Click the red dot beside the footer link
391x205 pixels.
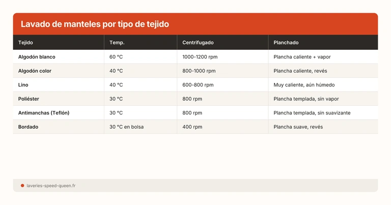click(x=22, y=186)
